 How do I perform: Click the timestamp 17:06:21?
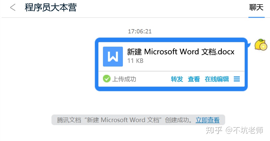coord(139,31)
